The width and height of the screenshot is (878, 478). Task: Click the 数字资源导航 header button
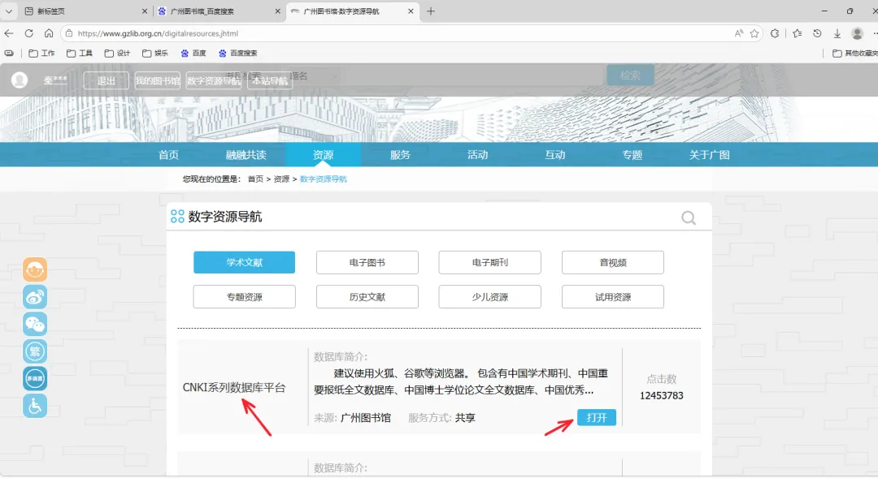point(213,80)
